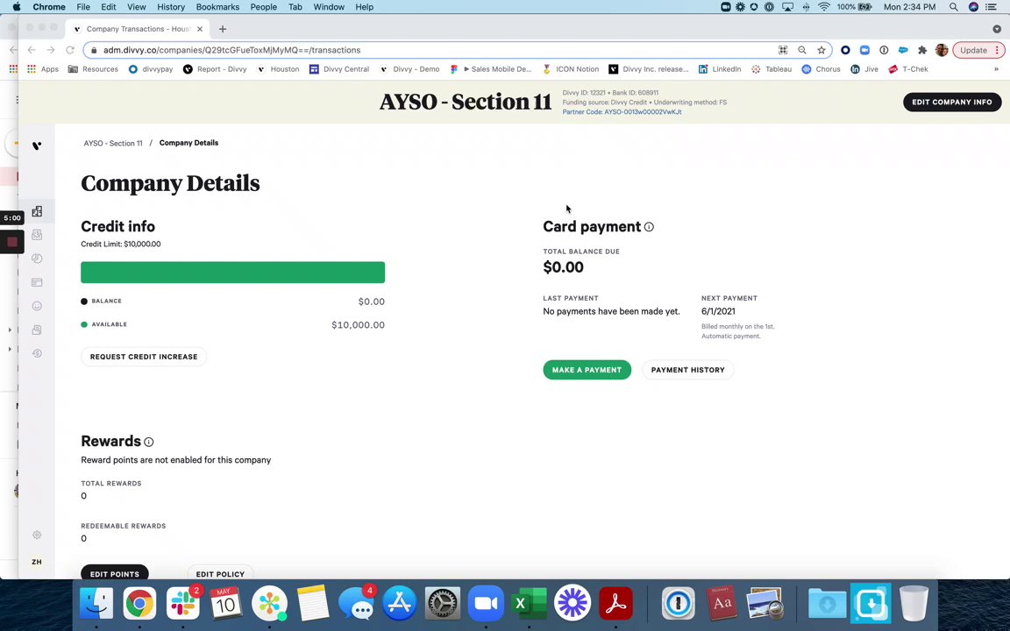The height and width of the screenshot is (631, 1010).
Task: Open the company building icon in the sidebar
Action: 37,211
